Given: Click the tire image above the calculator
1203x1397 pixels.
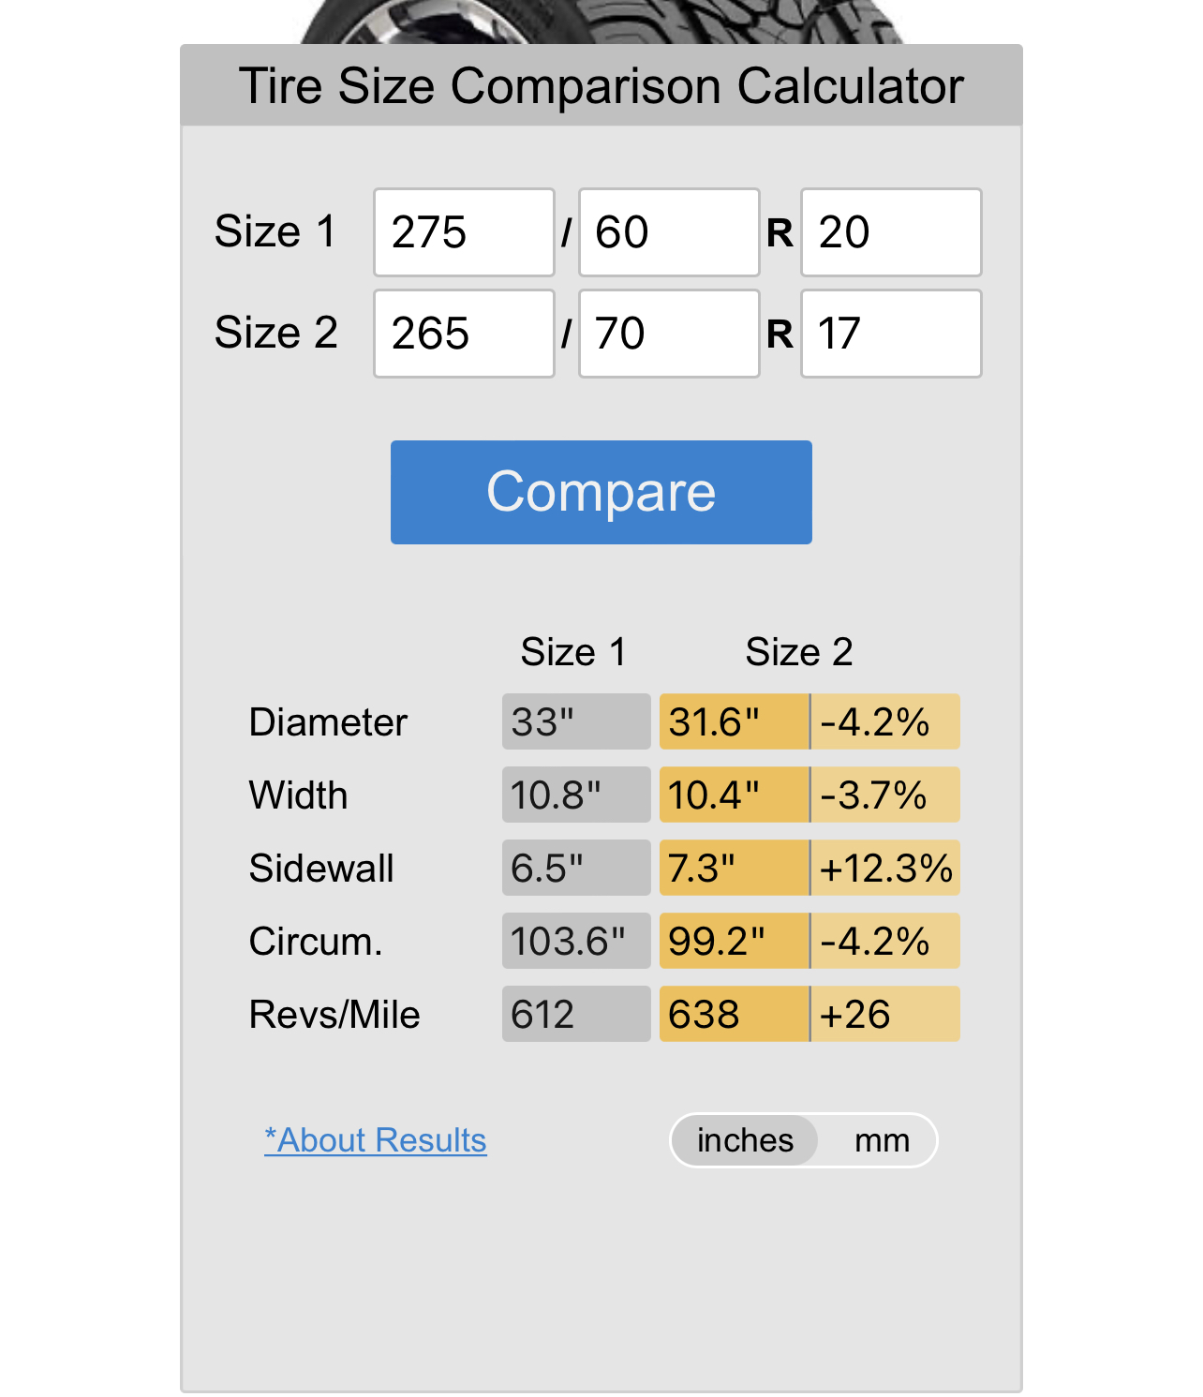Looking at the screenshot, I should 601,22.
